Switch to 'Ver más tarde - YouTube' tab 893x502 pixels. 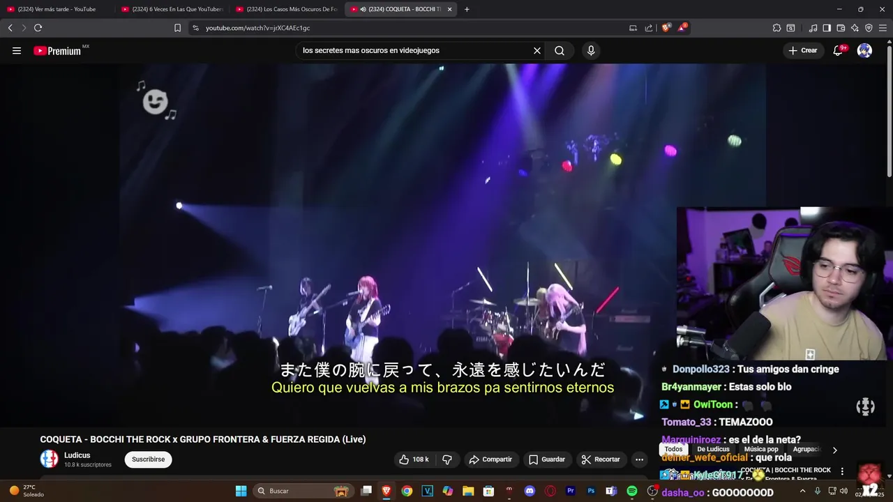(x=57, y=9)
